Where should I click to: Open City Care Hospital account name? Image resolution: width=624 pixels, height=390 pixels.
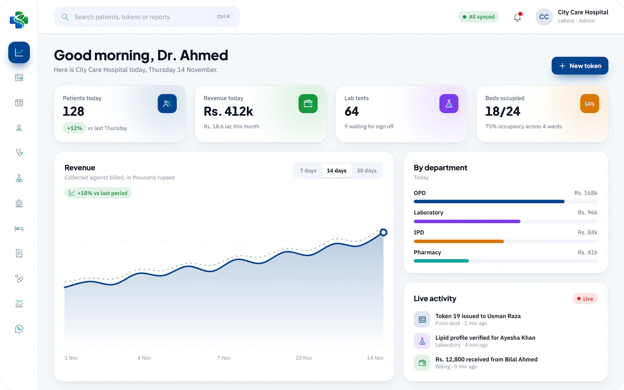pos(583,12)
